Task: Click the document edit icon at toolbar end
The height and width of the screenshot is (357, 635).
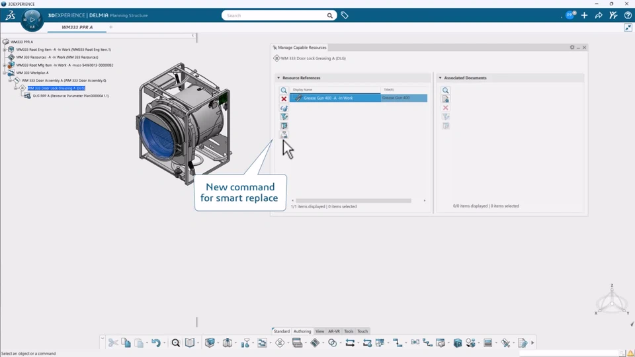Action: tap(523, 343)
